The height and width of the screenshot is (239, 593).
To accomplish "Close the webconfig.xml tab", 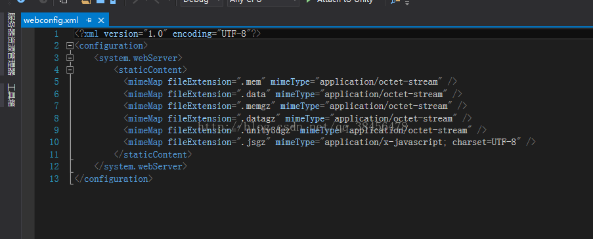I will tap(101, 20).
